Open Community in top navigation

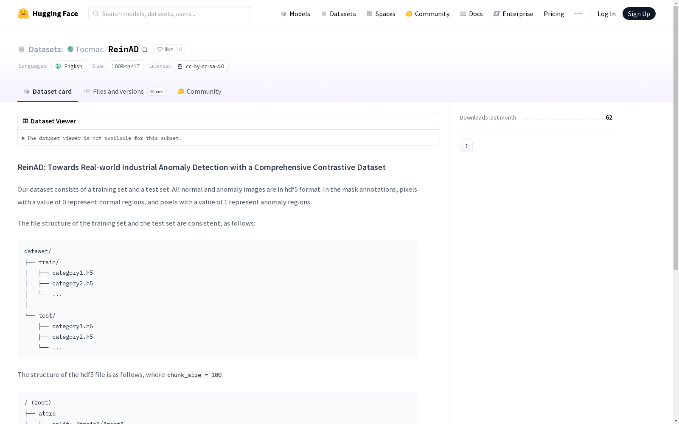click(x=427, y=14)
